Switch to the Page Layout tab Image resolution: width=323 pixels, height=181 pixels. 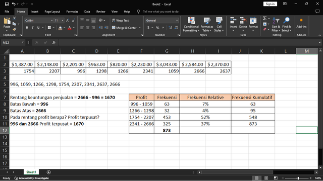tap(52, 12)
